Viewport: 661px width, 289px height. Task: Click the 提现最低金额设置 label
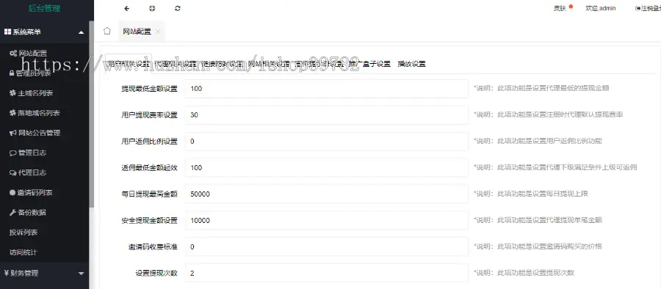click(149, 89)
